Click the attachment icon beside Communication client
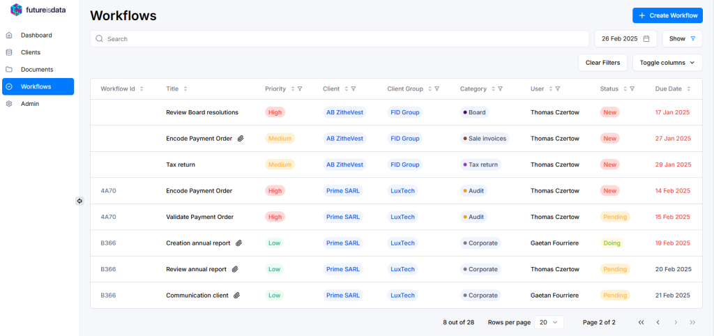714x336 pixels. (236, 296)
